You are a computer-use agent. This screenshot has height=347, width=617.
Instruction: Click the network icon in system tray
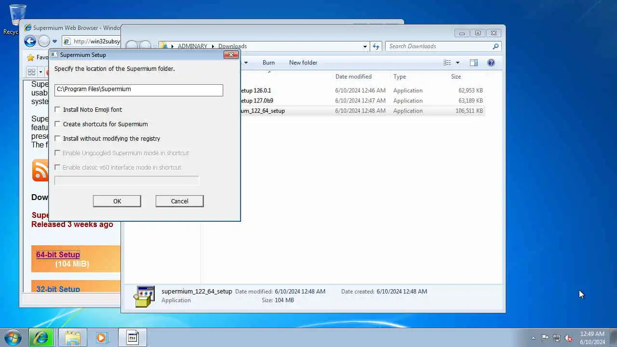(x=557, y=338)
